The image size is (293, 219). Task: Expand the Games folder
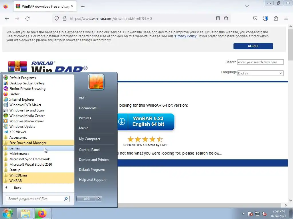pyautogui.click(x=38, y=148)
